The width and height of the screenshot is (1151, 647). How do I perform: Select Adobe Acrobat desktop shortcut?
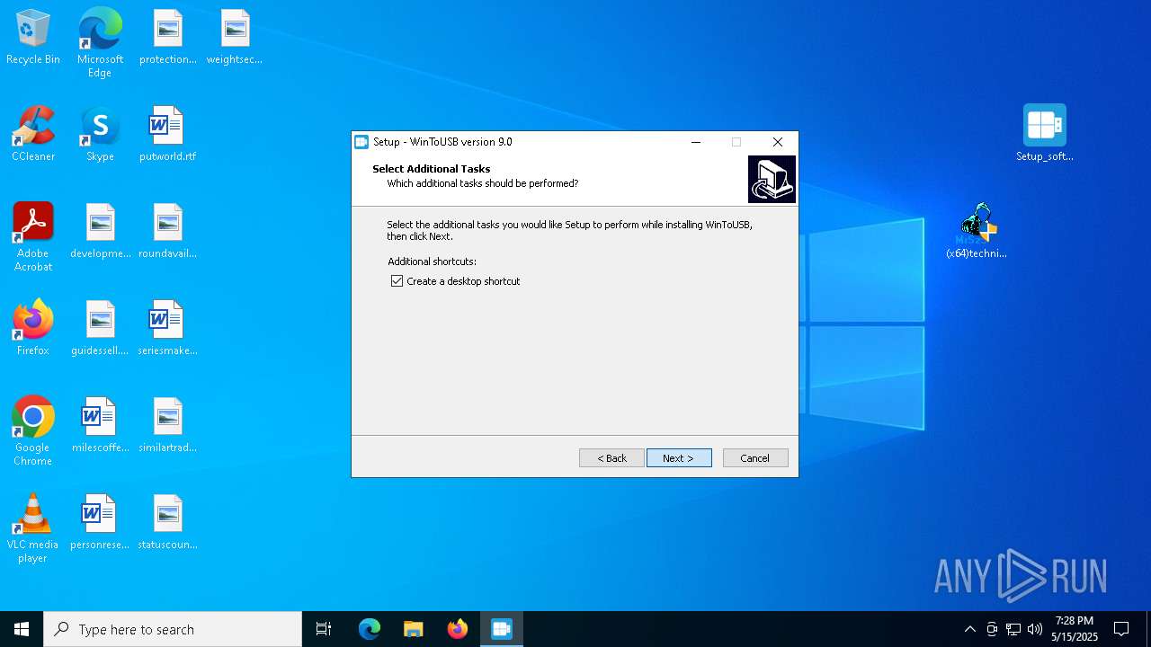[x=33, y=237]
